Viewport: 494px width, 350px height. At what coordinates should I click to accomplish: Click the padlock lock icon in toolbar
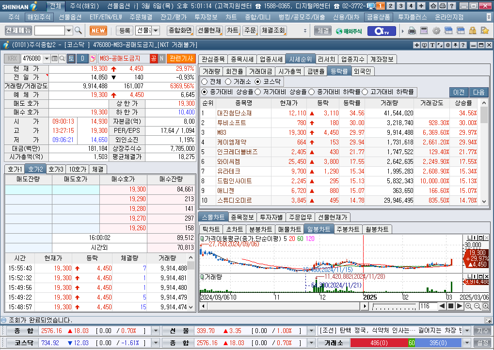coord(472,31)
